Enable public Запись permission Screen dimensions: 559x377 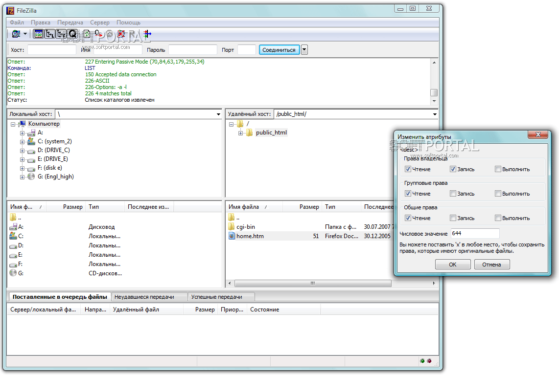(453, 218)
